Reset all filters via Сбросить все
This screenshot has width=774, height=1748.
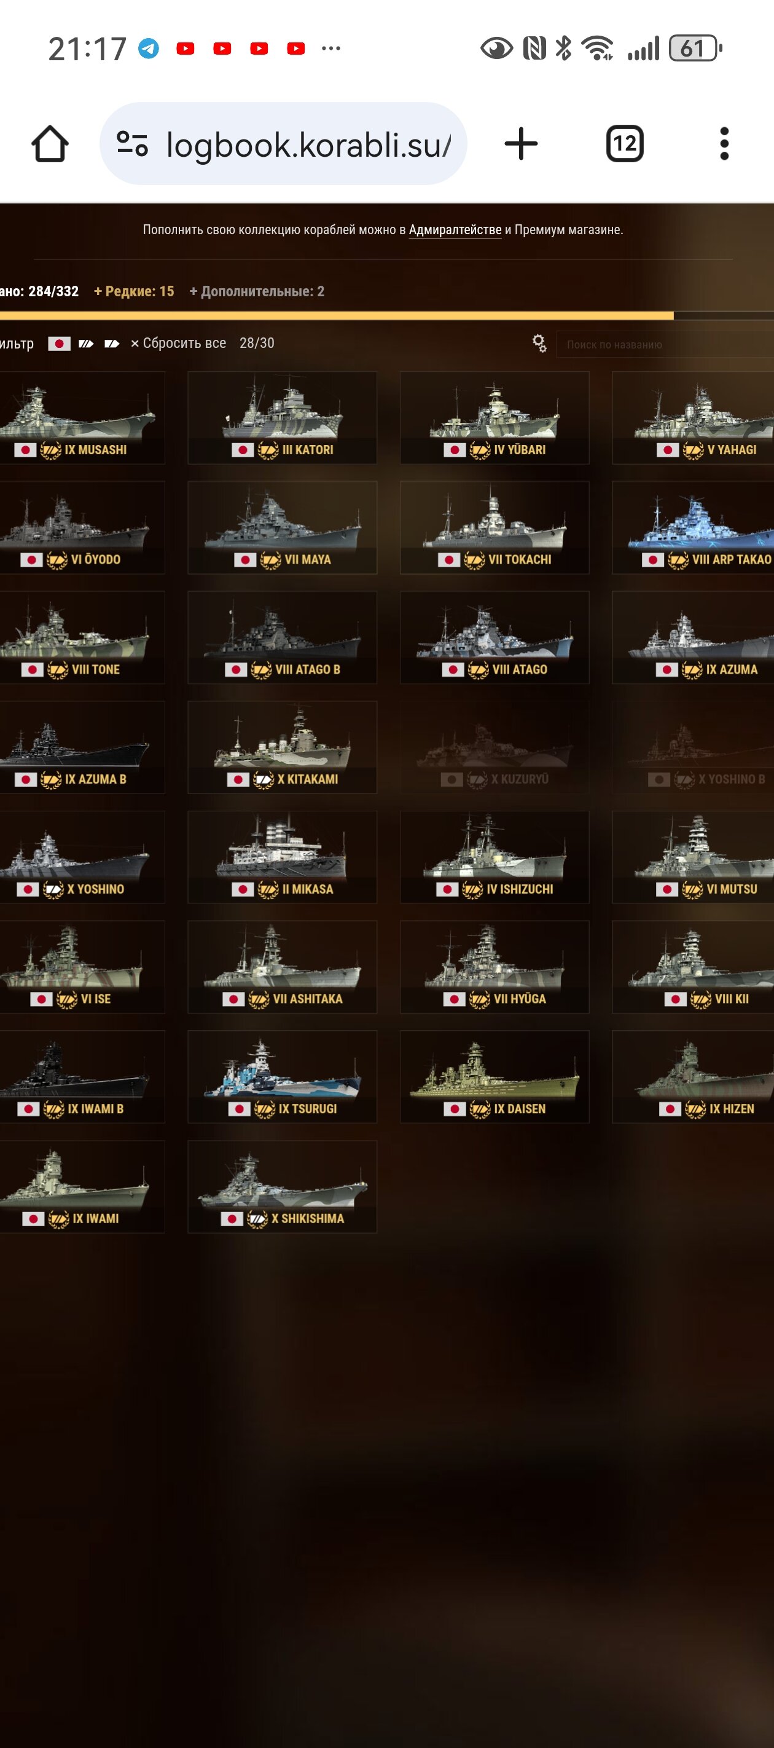pyautogui.click(x=178, y=344)
